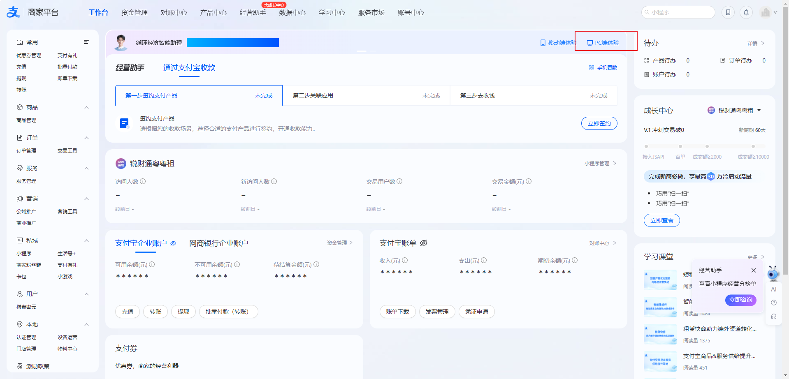Screen dimensions: 789x379
Task: Collapse the sidebar menu icon next to 常用
Action: [x=86, y=42]
